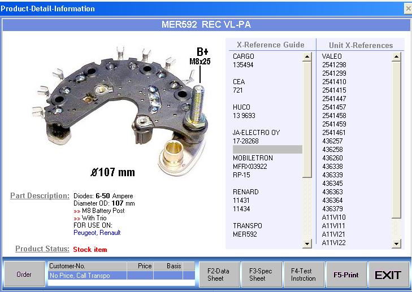
Task: Select unit reference 436257
Action: click(332, 141)
